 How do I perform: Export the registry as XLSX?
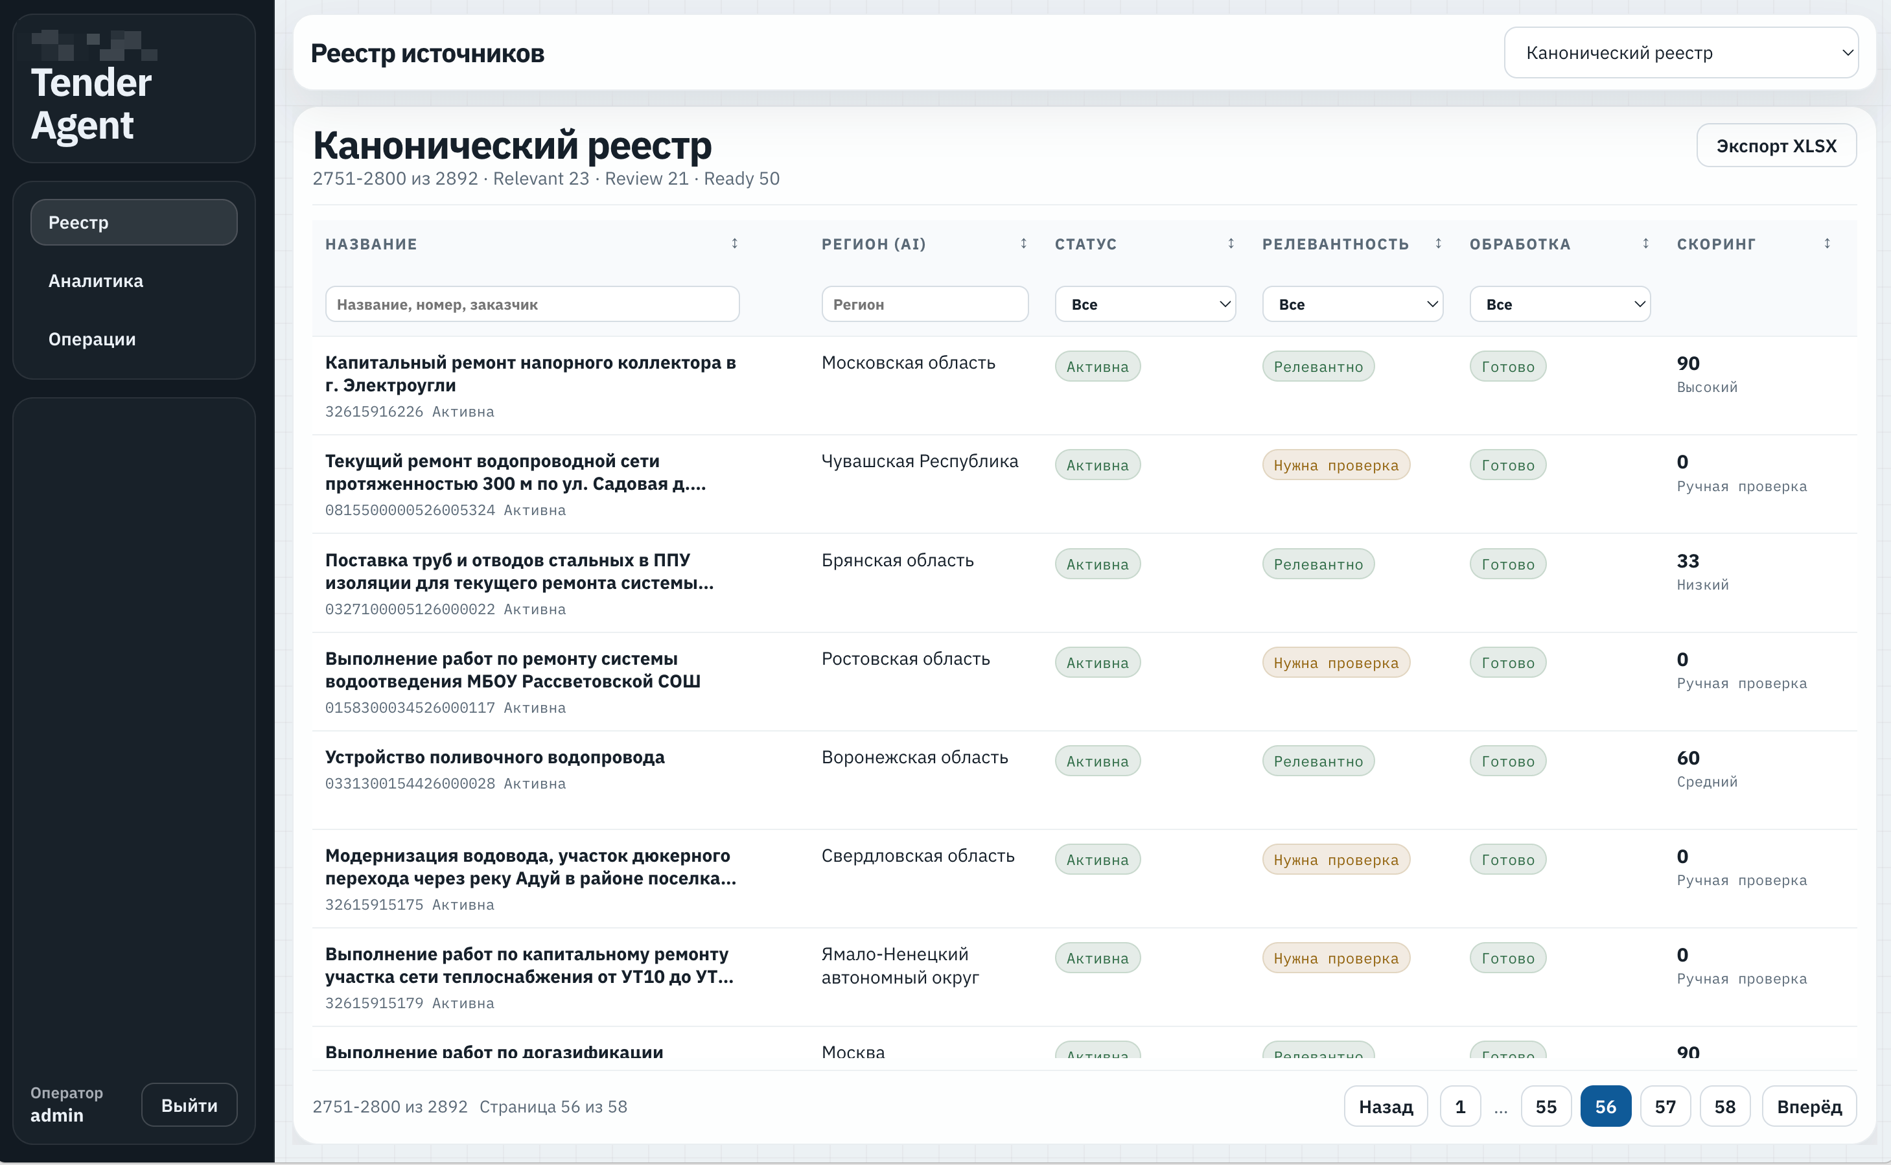[1777, 145]
